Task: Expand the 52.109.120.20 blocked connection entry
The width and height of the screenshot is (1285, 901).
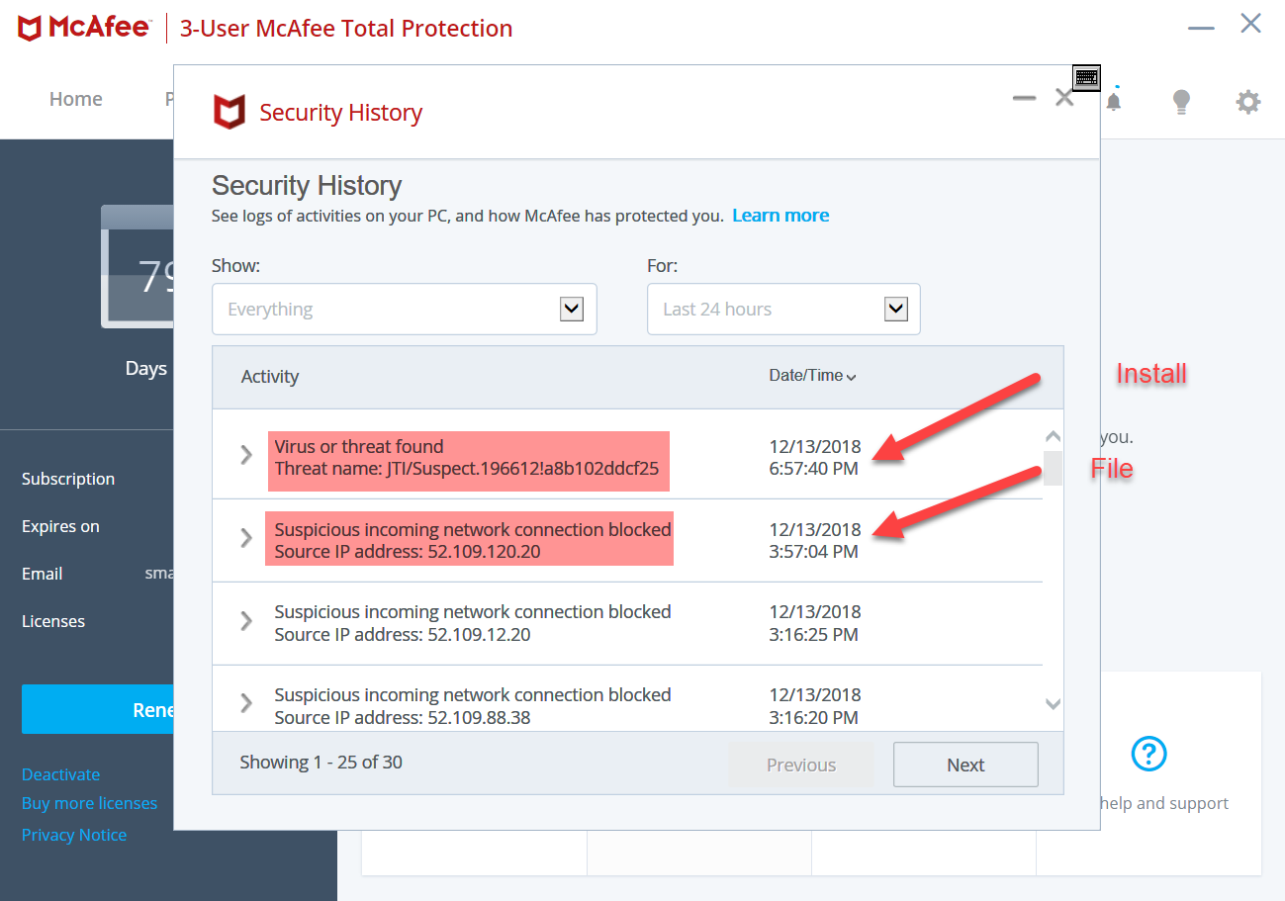Action: (x=246, y=537)
